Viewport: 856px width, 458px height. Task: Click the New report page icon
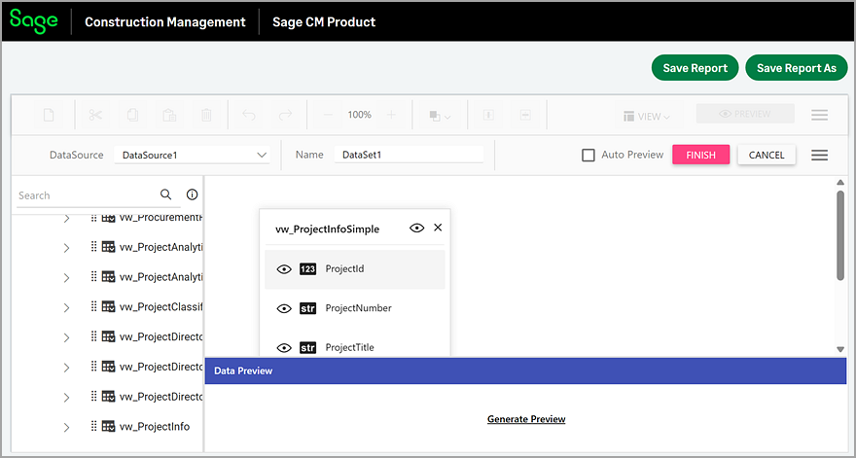coord(49,115)
